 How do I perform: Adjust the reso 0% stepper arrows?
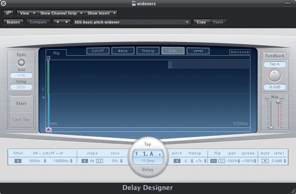point(121,161)
